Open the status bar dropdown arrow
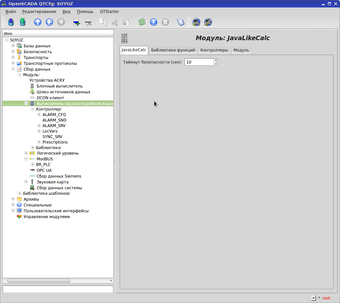340x303 pixels. click(314, 298)
